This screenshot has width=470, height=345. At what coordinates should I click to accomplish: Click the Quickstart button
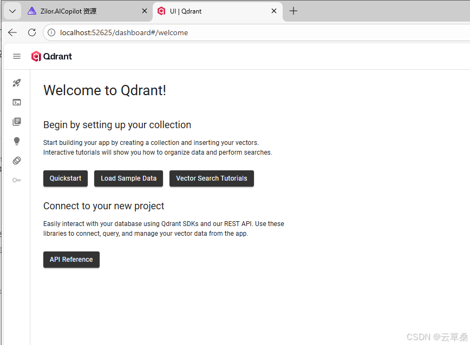tap(66, 178)
